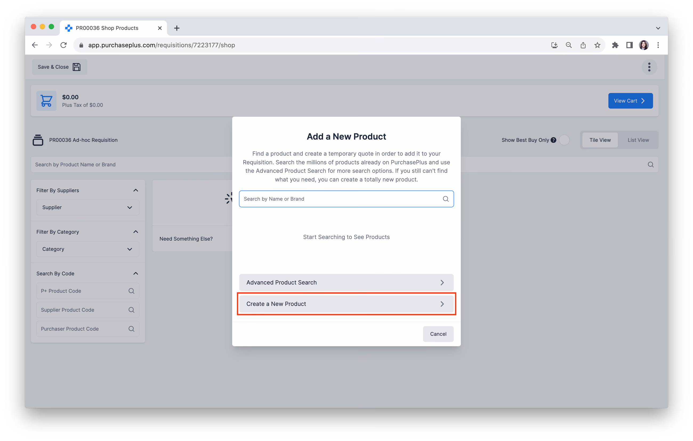Bookmark this page with the star icon
The image size is (693, 441).
598,45
